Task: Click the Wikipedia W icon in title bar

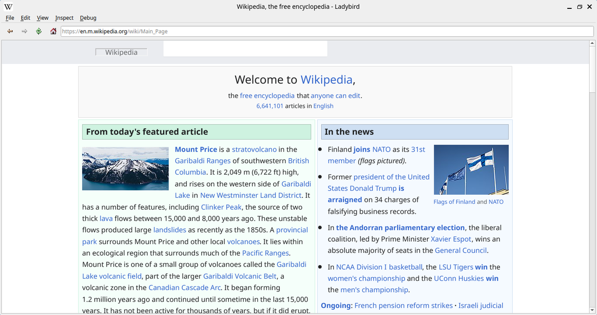Action: (x=8, y=7)
